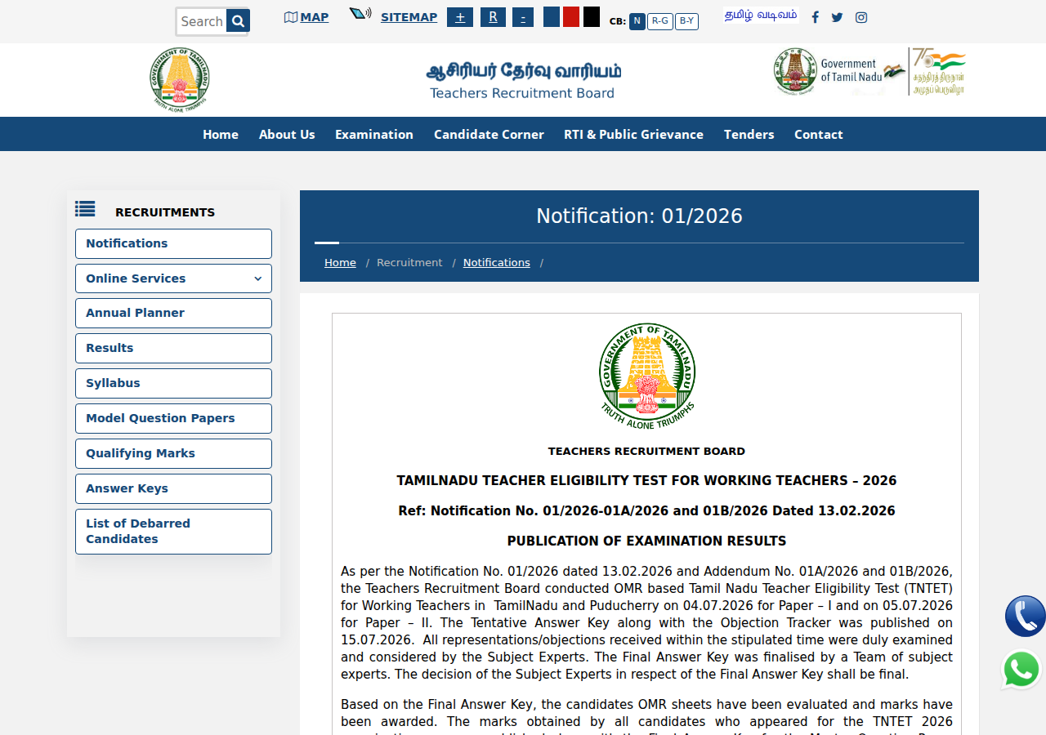This screenshot has width=1046, height=735.
Task: Open the Candidate Corner menu
Action: click(x=489, y=134)
